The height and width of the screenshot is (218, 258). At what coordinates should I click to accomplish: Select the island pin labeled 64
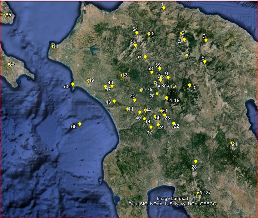pyautogui.click(x=9, y=65)
